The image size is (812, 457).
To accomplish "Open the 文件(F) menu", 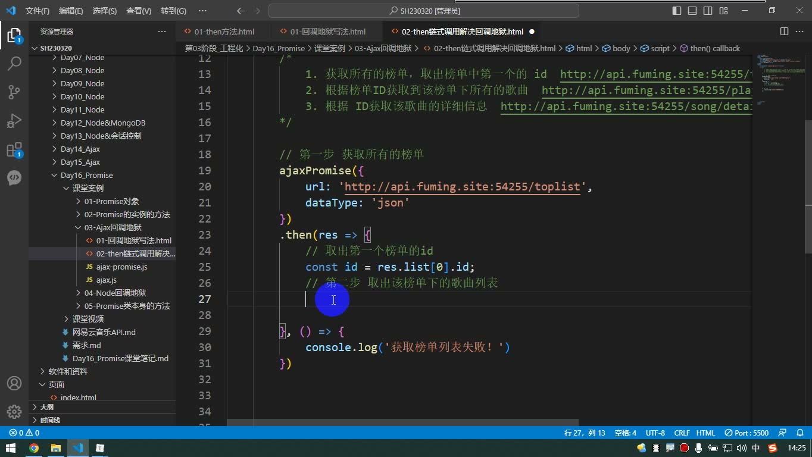I will point(38,11).
